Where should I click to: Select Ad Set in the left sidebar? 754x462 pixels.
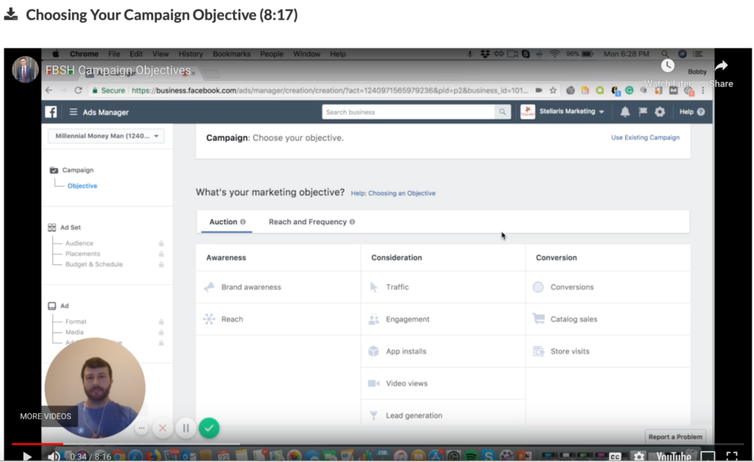coord(70,227)
